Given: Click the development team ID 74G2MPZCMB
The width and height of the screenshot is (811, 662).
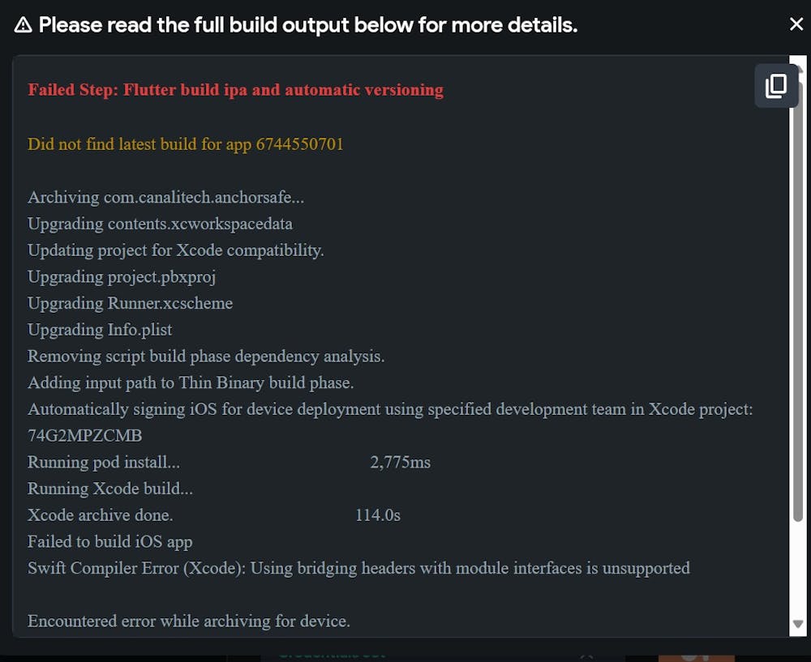Looking at the screenshot, I should (x=84, y=436).
